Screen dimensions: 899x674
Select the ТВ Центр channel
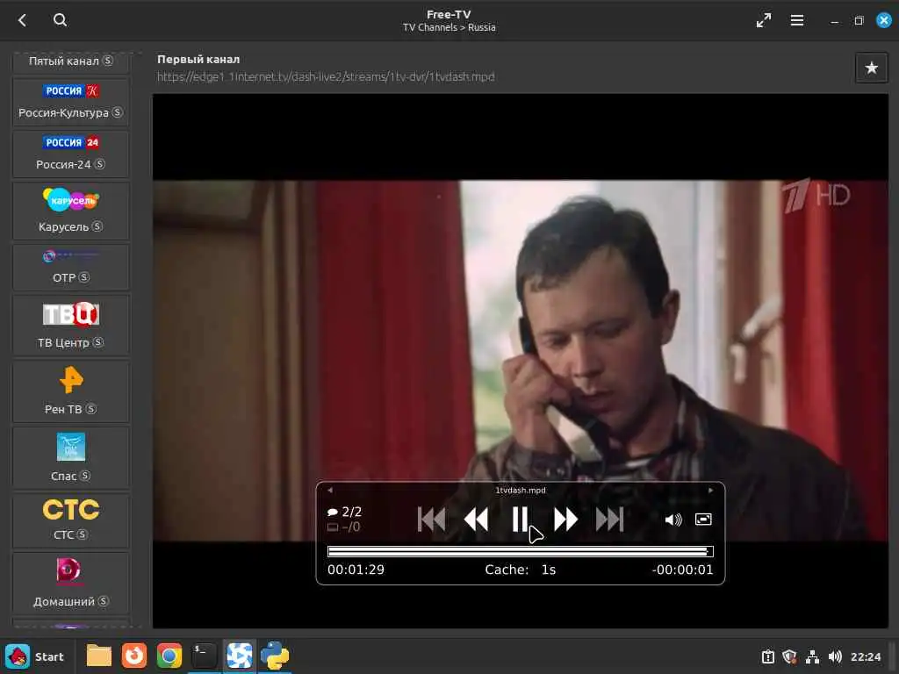point(71,325)
